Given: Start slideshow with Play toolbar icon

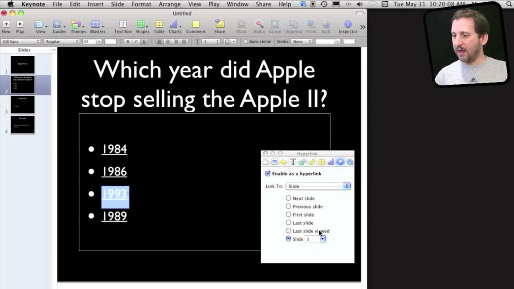Looking at the screenshot, I should coord(20,27).
